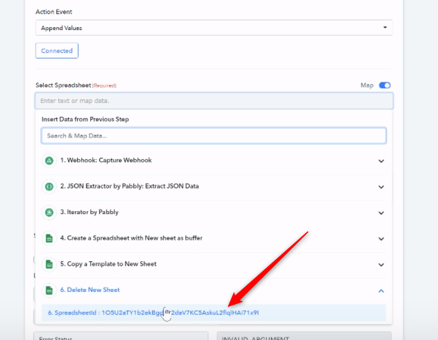The width and height of the screenshot is (438, 340).
Task: Click the Iterator by Pabbly step icon
Action: point(49,212)
